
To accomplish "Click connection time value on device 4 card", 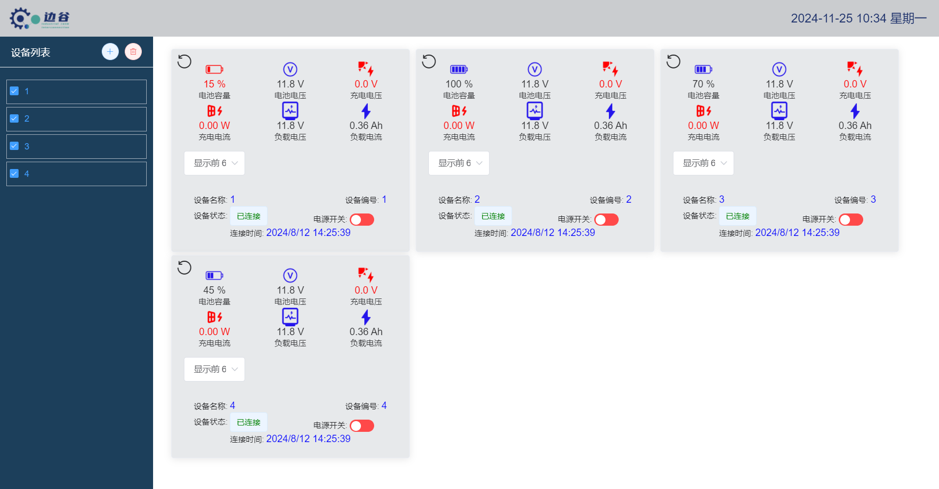I will (308, 439).
